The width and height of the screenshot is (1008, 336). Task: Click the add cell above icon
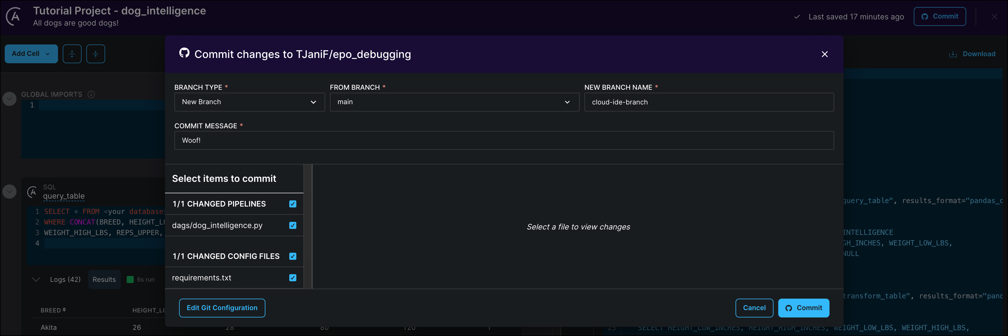72,54
